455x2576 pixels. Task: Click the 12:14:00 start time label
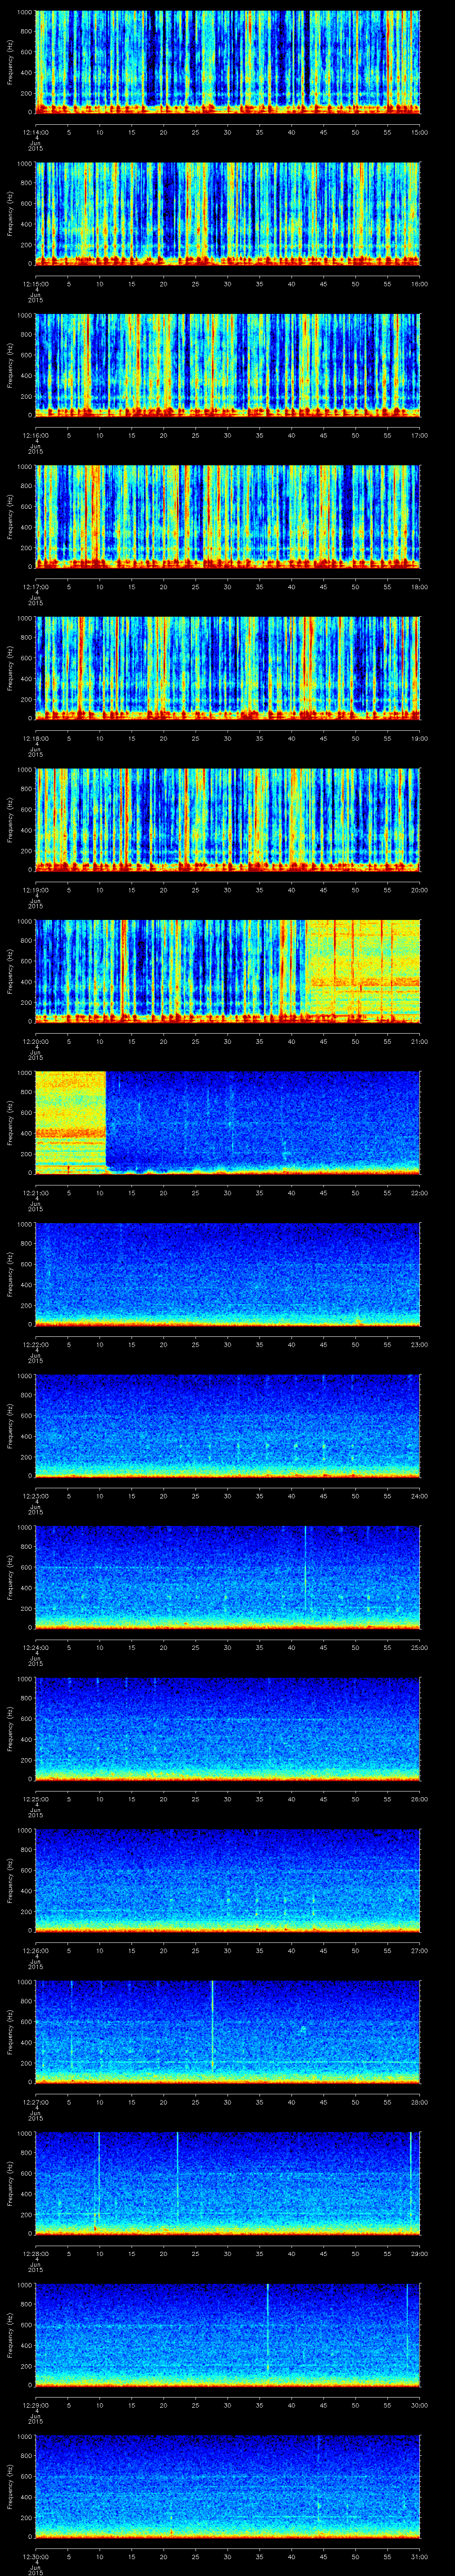pos(36,132)
